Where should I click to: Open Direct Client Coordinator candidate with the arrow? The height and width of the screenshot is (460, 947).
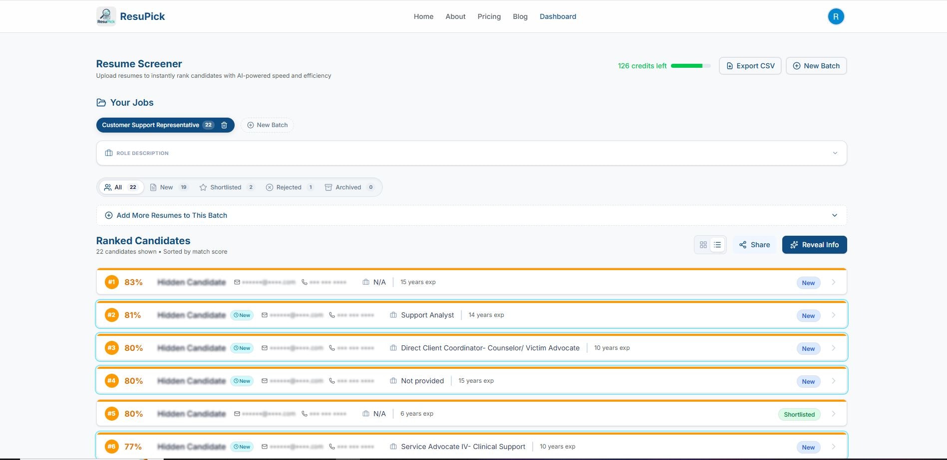pyautogui.click(x=834, y=348)
